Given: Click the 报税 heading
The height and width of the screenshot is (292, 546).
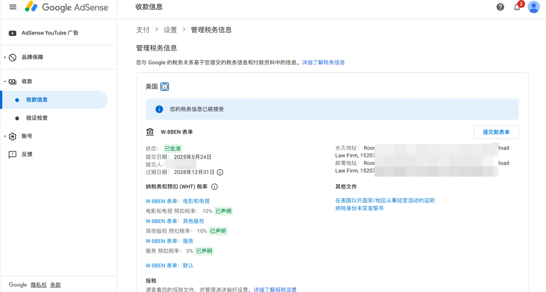Looking at the screenshot, I should (151, 281).
